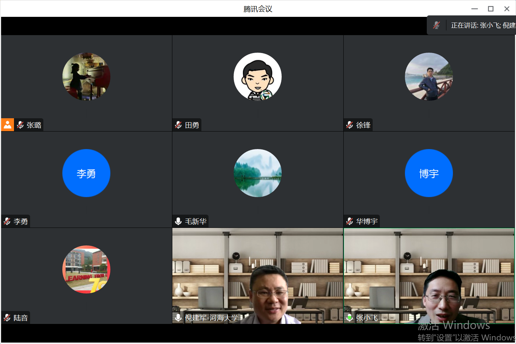This screenshot has width=516, height=344.
Task: Click the blue 博宇 avatar circle
Action: click(429, 173)
